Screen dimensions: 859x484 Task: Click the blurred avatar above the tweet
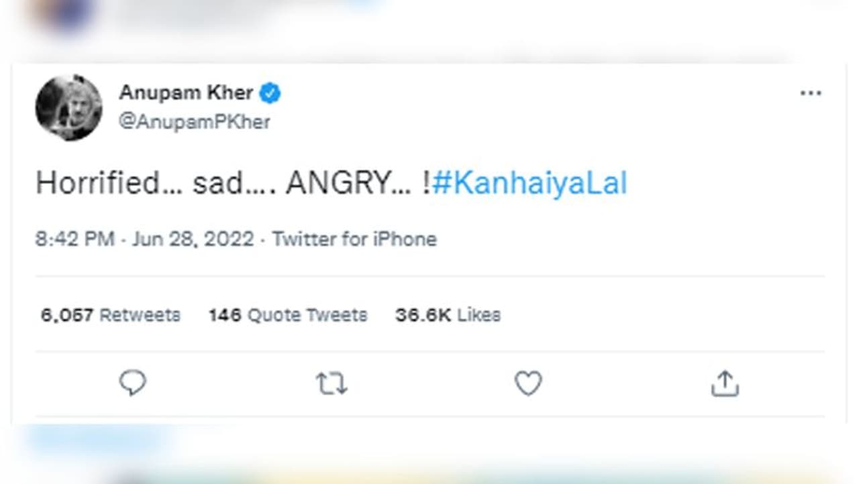click(62, 15)
